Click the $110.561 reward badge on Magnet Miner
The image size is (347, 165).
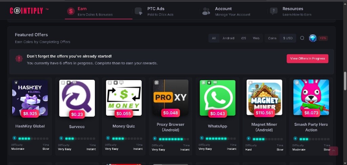[x=264, y=113]
